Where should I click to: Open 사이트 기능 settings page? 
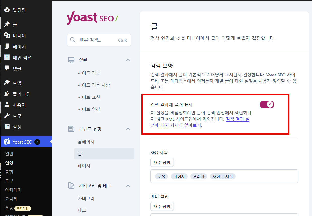(x=89, y=73)
